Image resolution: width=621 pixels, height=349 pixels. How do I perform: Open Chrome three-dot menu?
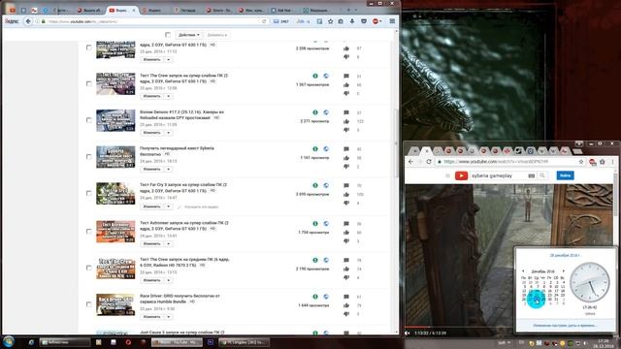click(x=612, y=162)
